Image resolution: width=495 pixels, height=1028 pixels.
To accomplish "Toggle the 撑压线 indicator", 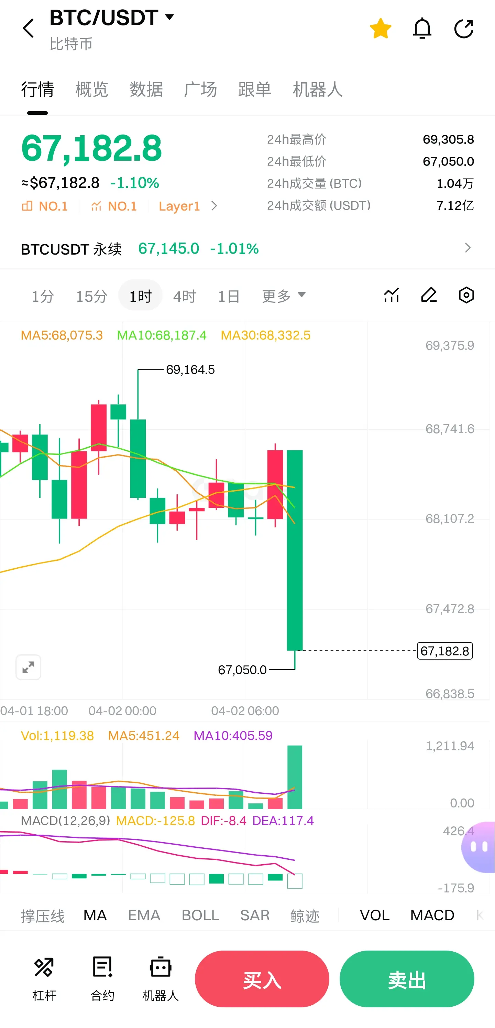I will click(x=43, y=915).
